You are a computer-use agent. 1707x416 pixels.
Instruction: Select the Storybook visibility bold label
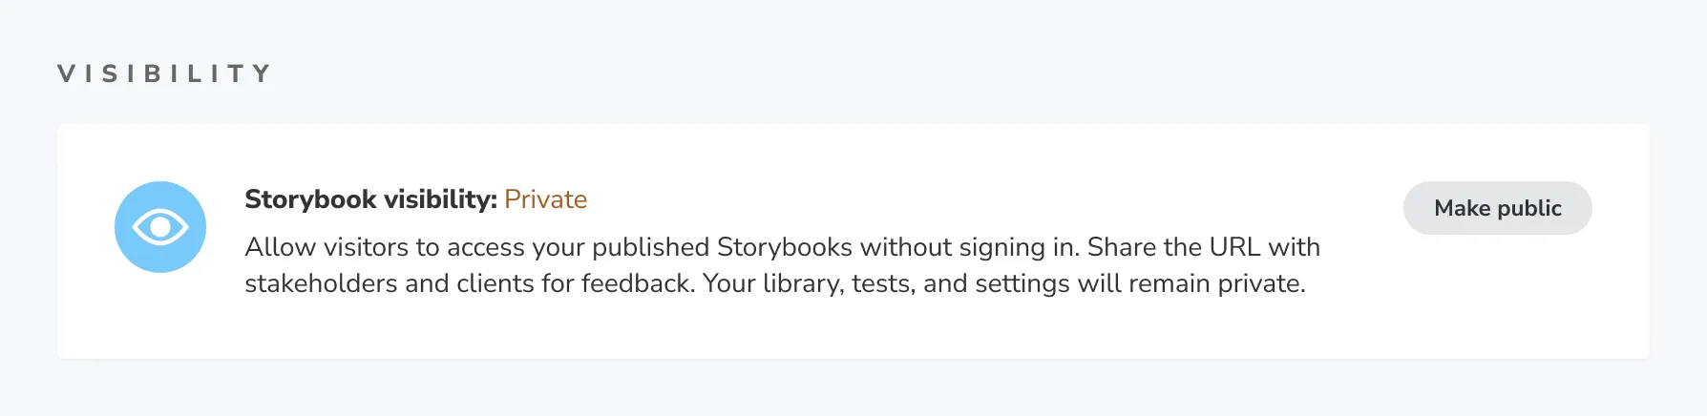coord(370,199)
